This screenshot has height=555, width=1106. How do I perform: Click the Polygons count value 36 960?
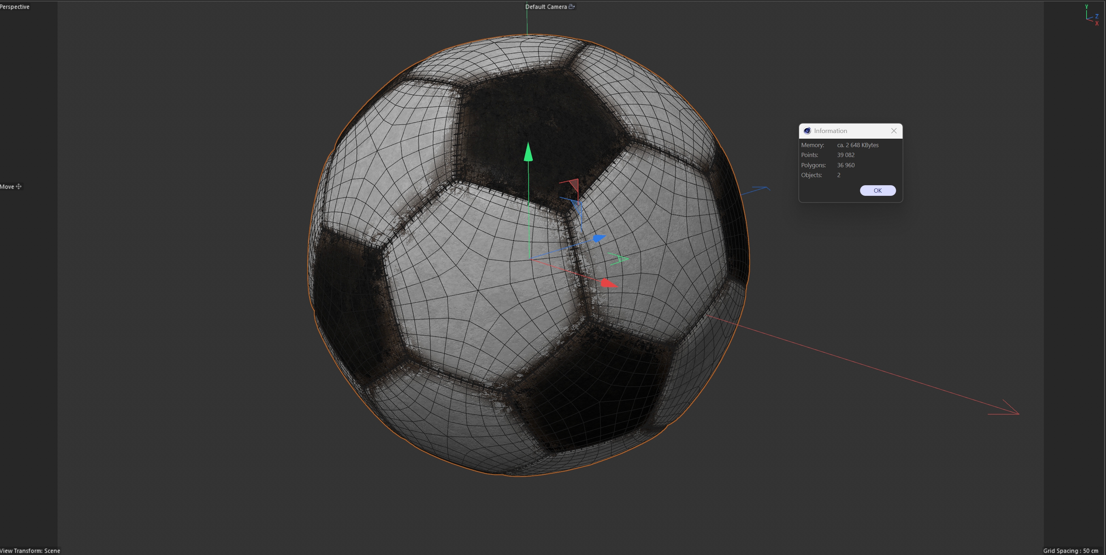pyautogui.click(x=845, y=165)
